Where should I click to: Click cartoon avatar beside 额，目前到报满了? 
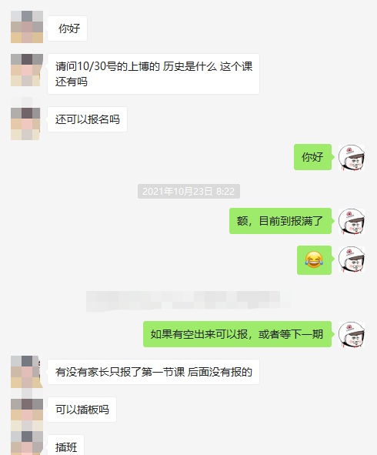pos(352,221)
